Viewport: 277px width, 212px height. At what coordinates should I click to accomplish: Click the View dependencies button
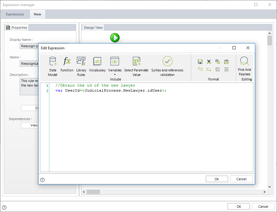(30, 125)
